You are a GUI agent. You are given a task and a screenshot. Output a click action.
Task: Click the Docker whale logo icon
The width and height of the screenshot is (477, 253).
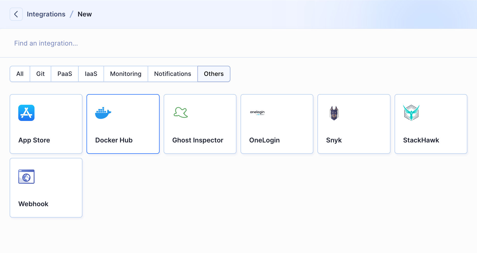(x=103, y=113)
